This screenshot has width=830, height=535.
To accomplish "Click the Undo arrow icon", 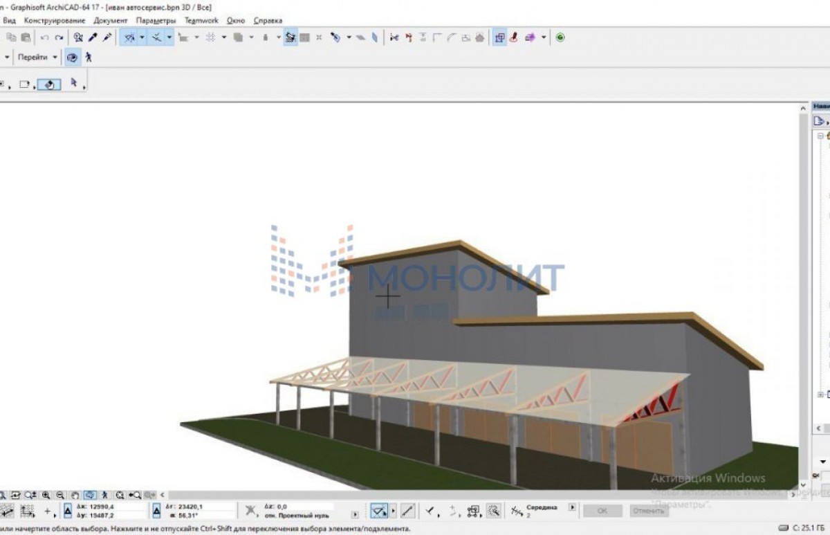I will coord(45,37).
